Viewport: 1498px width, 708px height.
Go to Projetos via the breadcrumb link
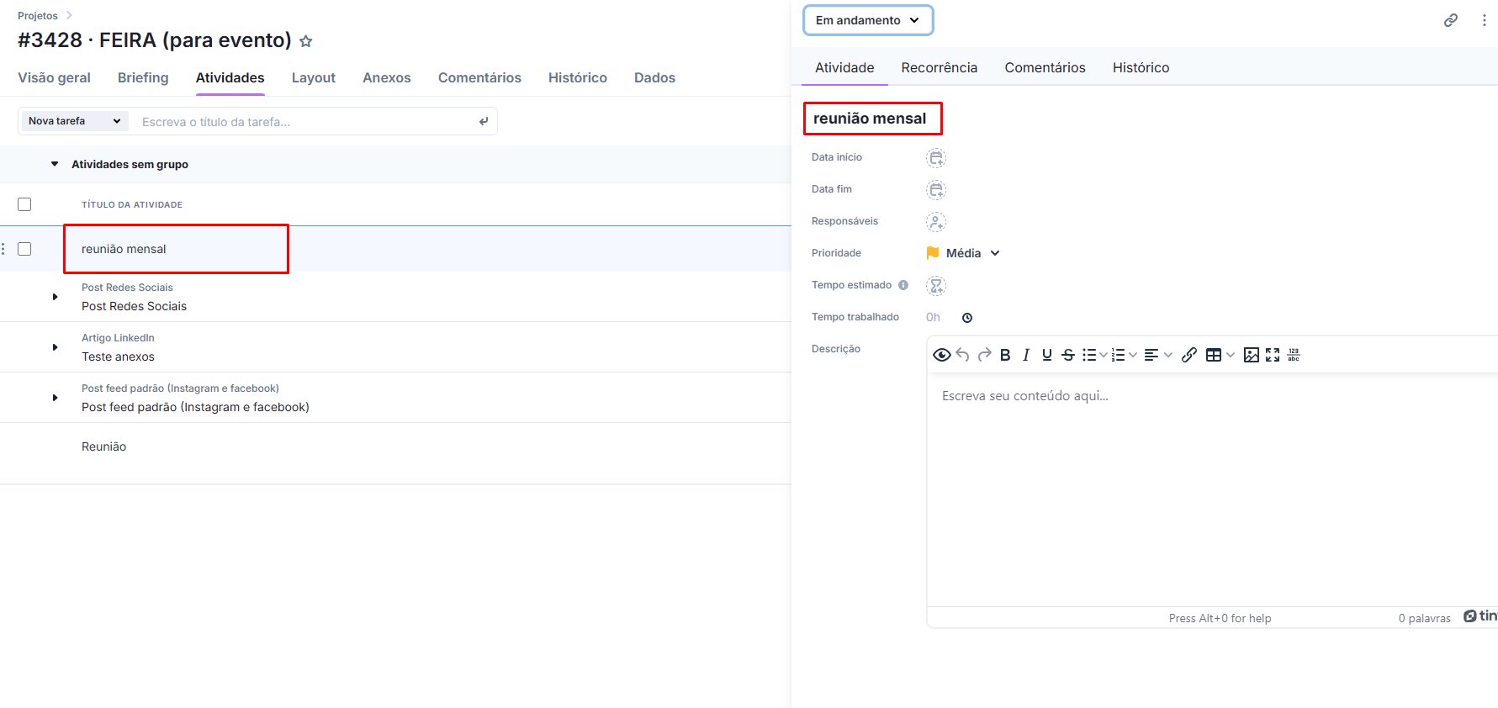coord(38,16)
